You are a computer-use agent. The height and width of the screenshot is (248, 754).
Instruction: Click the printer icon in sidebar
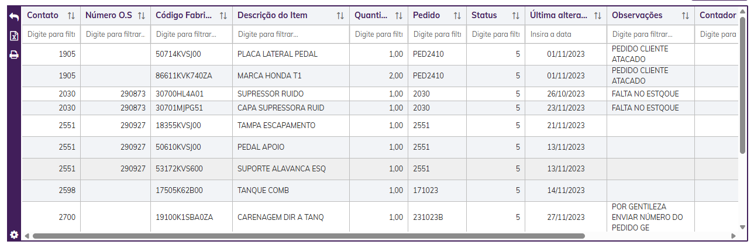pos(14,55)
